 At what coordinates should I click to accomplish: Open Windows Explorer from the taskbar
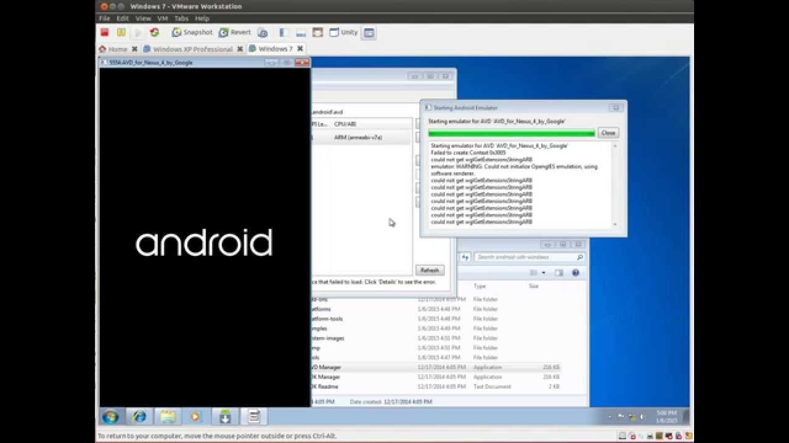pyautogui.click(x=168, y=417)
